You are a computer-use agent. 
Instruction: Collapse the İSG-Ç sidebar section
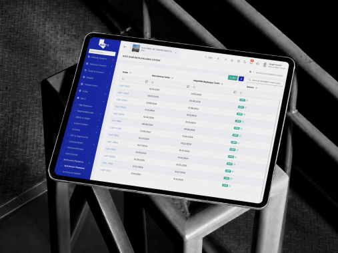(x=103, y=101)
